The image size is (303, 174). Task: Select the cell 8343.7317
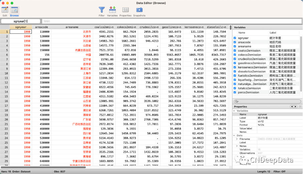[217, 55]
